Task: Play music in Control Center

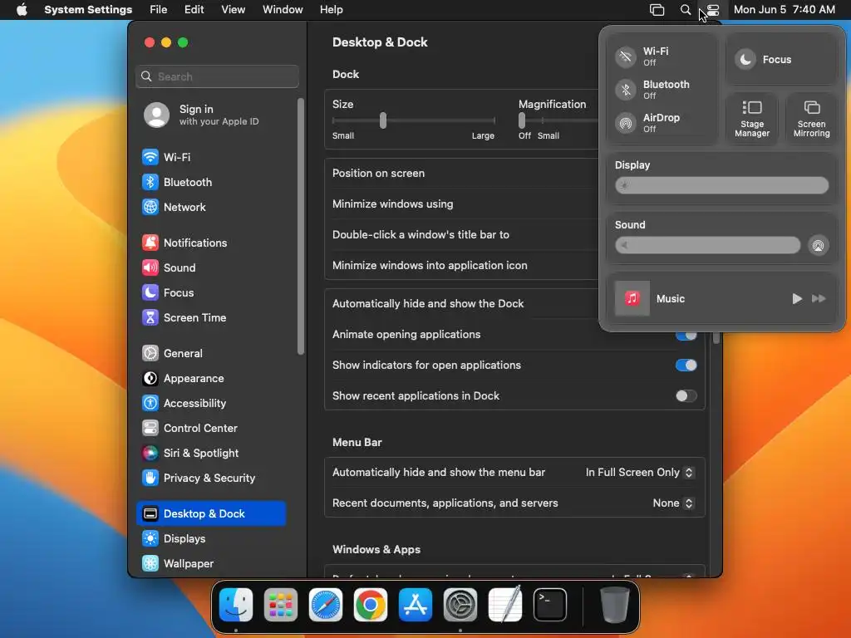Action: pos(797,299)
